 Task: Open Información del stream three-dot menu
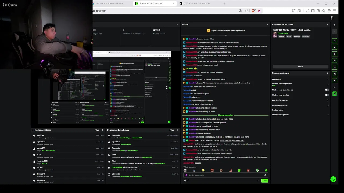tap(327, 24)
